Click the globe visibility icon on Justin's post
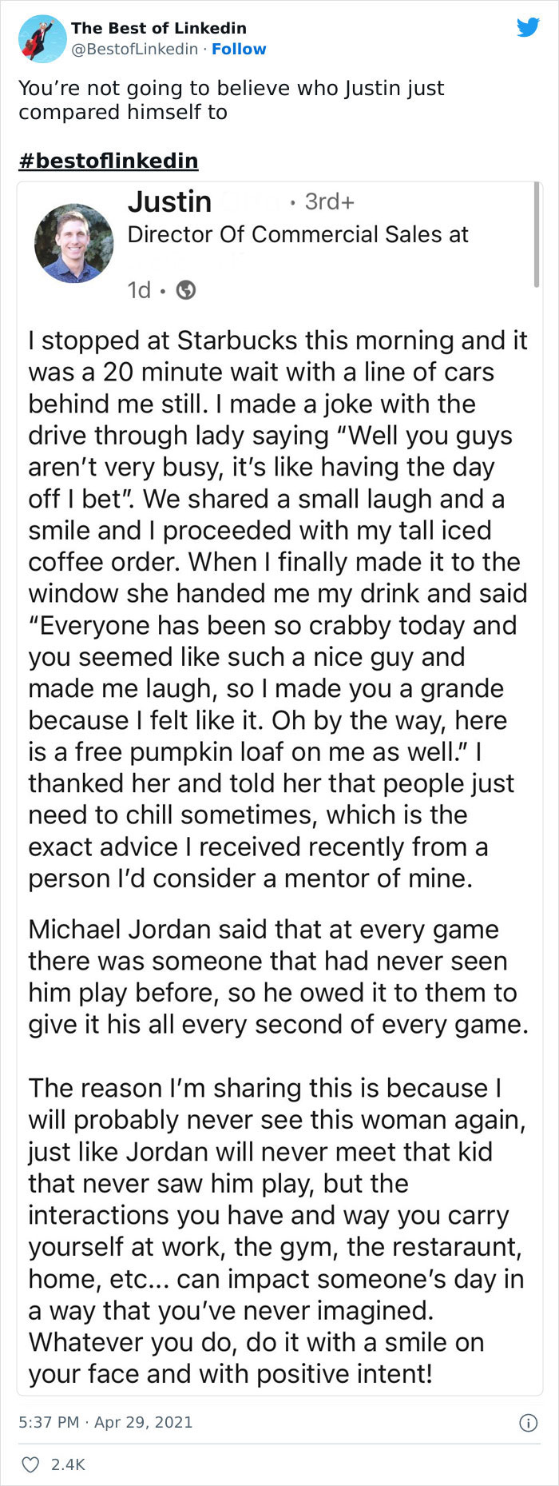This screenshot has height=1486, width=559. tap(185, 290)
